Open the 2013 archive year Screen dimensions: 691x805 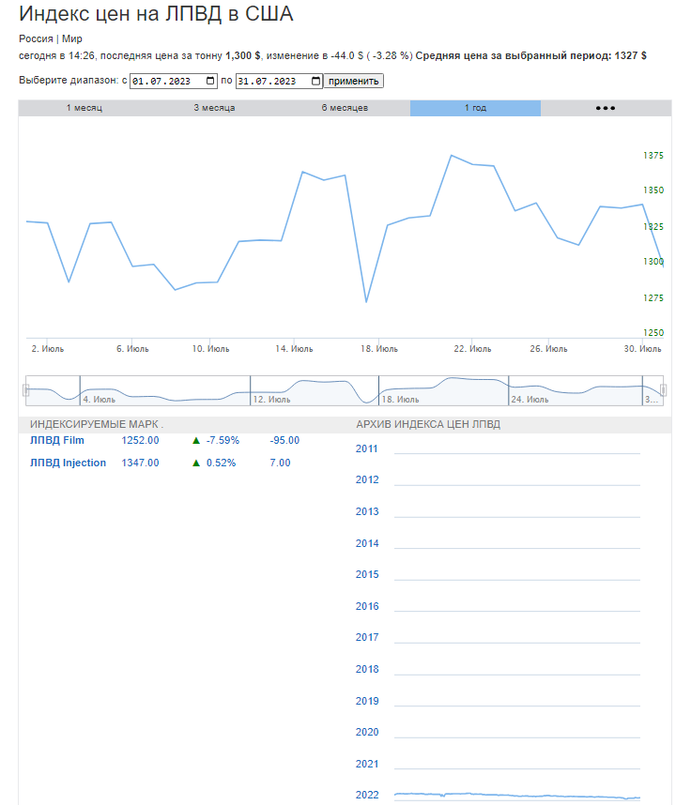coord(367,512)
